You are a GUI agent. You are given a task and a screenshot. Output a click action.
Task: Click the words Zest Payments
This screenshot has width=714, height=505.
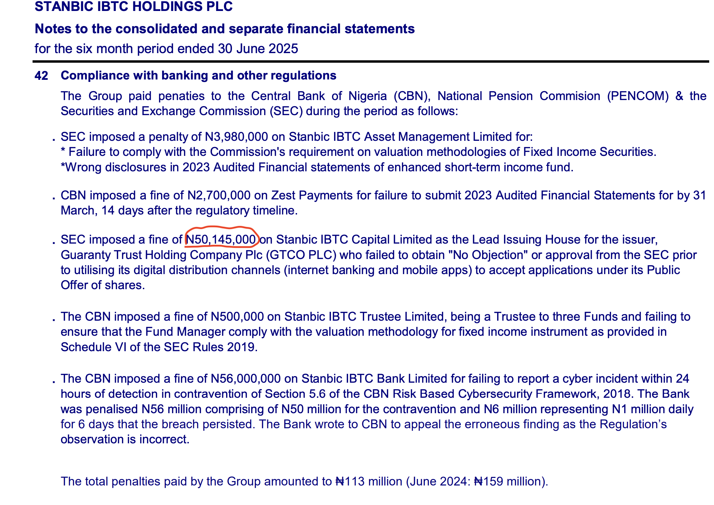pyautogui.click(x=312, y=195)
